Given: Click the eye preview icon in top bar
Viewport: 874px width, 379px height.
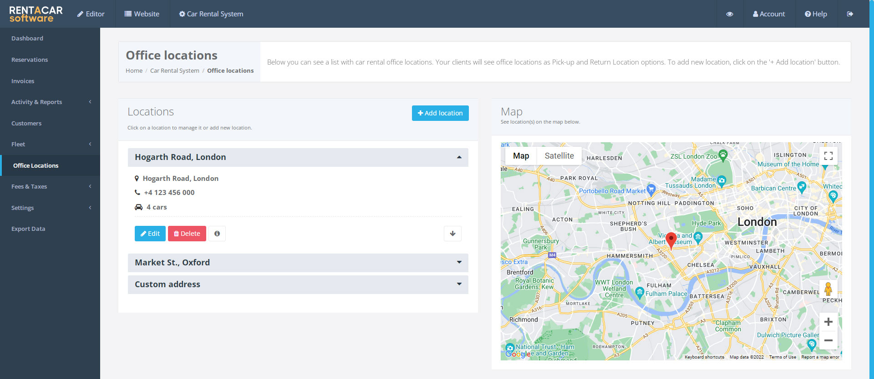Looking at the screenshot, I should 729,14.
